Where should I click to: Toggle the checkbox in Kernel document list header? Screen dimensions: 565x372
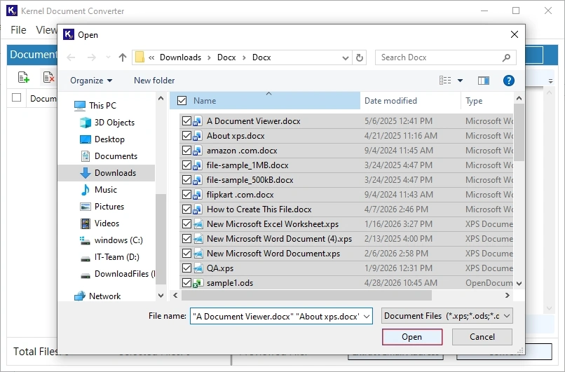(x=17, y=97)
